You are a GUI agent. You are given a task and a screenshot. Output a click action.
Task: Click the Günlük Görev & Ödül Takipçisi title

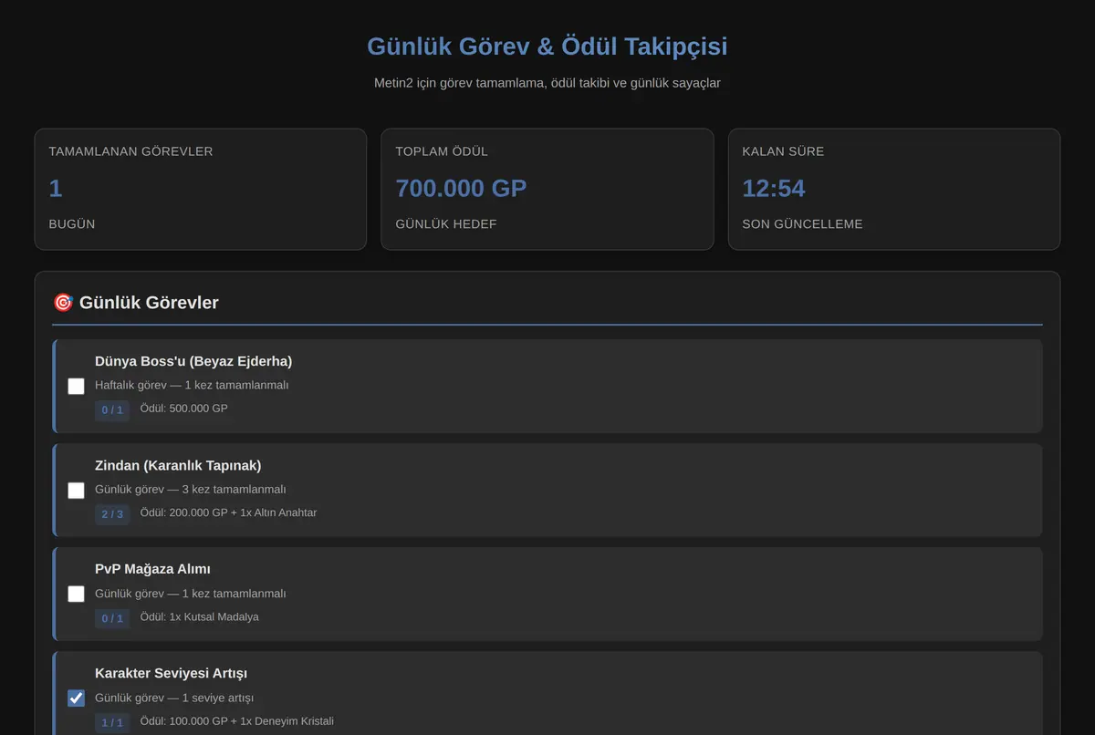pyautogui.click(x=547, y=46)
